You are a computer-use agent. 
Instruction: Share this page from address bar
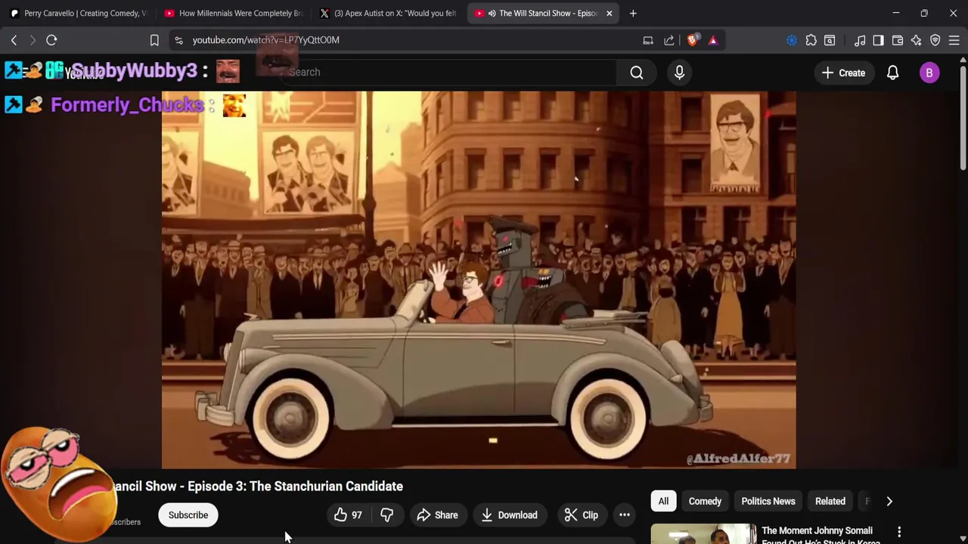(x=669, y=40)
